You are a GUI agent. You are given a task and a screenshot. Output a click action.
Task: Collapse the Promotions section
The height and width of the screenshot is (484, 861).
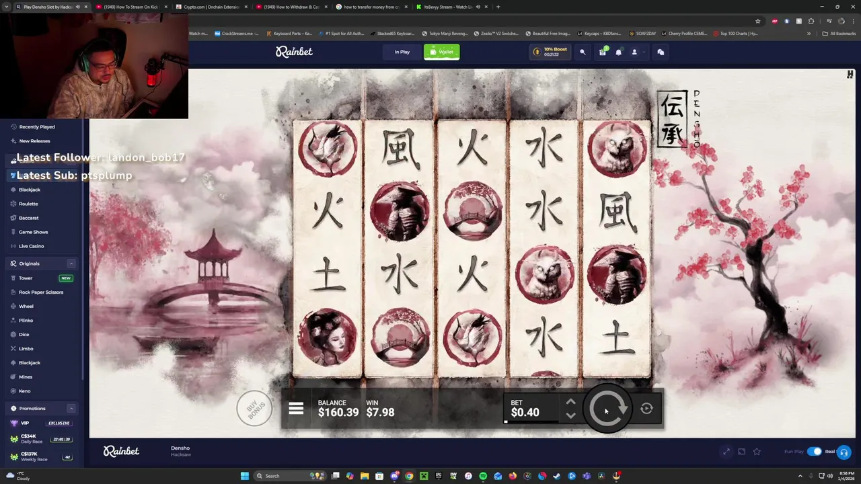71,408
